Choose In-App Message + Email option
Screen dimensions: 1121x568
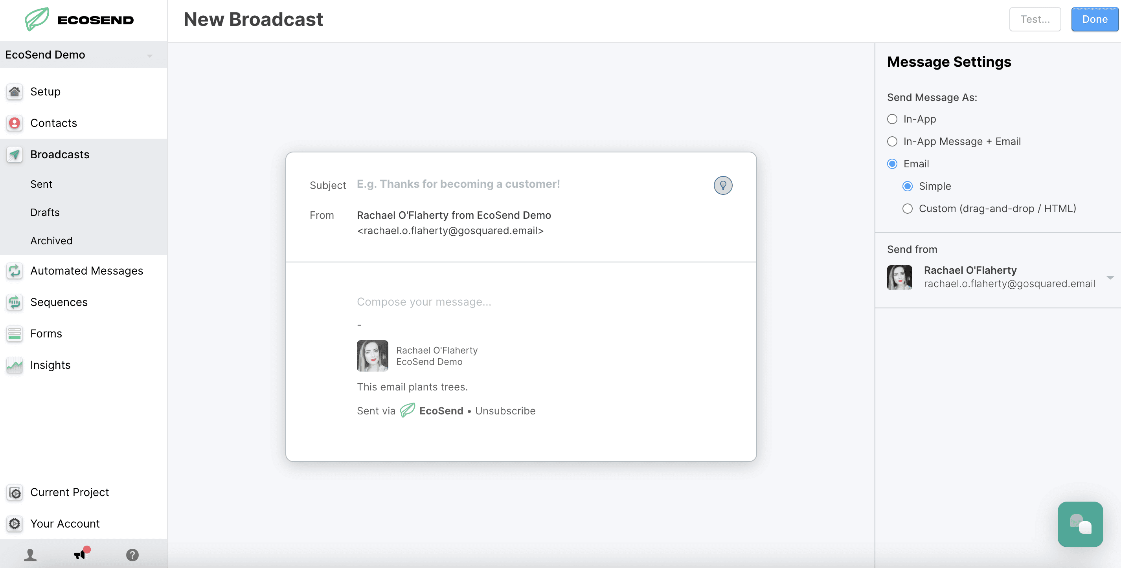coord(892,141)
